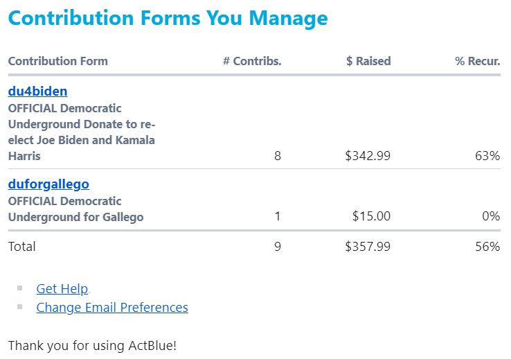The image size is (511, 359).
Task: Select the % Recur. column header
Action: pos(477,61)
